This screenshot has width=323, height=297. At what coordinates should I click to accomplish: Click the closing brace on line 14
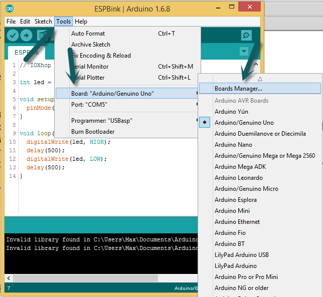coord(21,176)
